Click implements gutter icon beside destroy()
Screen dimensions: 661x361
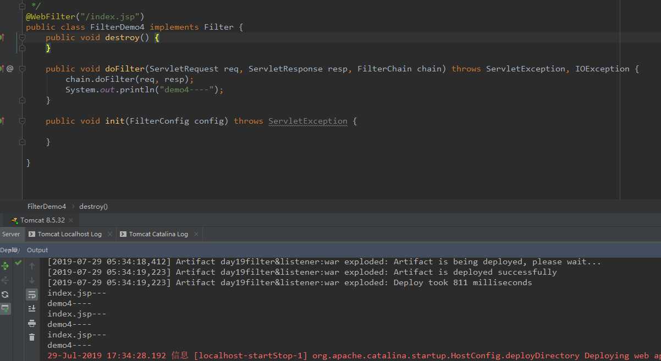(2, 37)
